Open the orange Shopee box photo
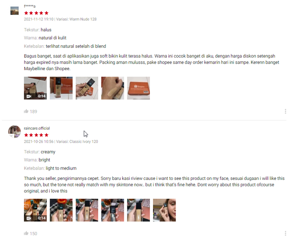291x240 pixels. click(x=138, y=88)
